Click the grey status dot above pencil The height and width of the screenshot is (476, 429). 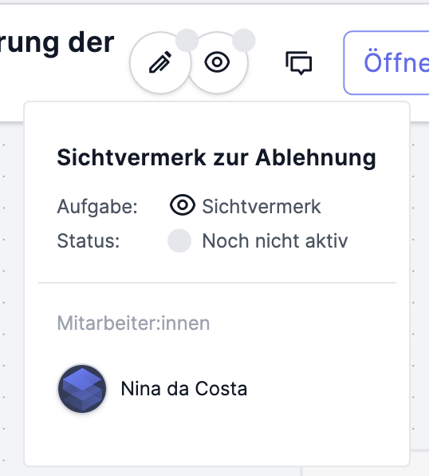pyautogui.click(x=187, y=41)
